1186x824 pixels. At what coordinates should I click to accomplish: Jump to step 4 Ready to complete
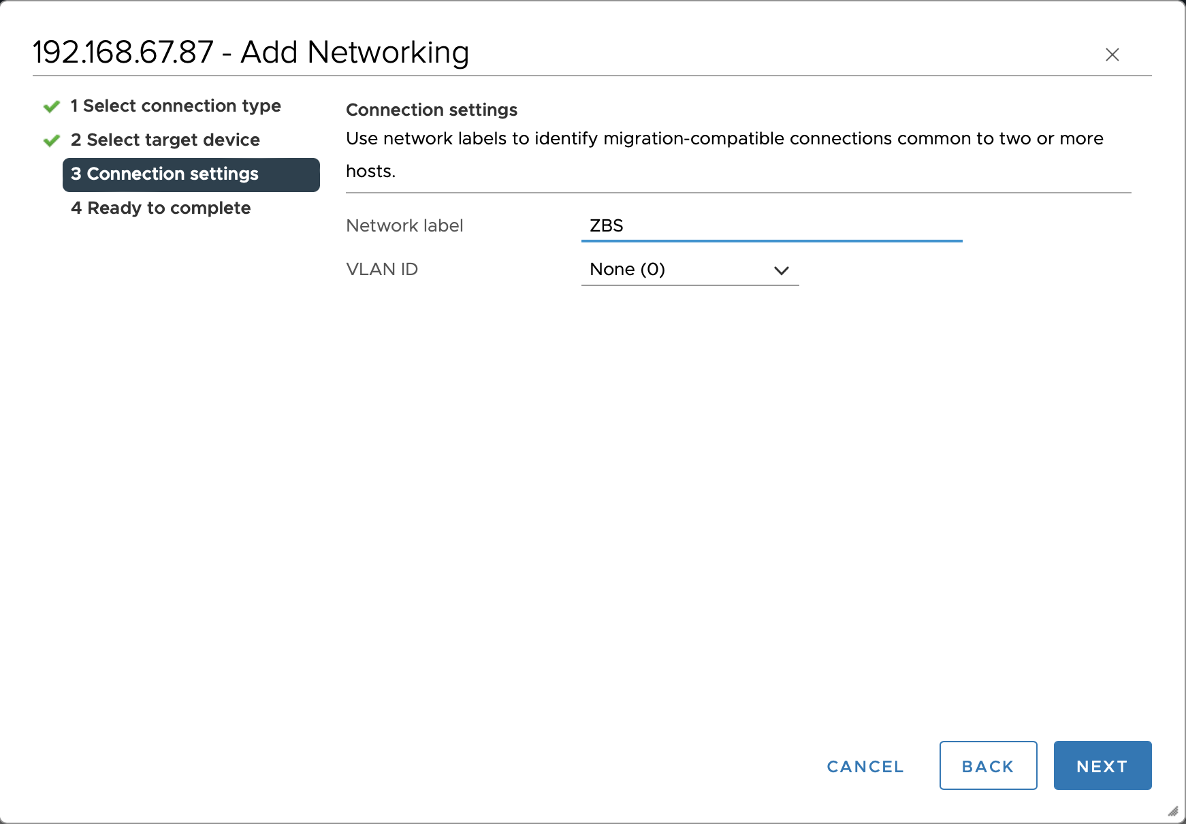pos(161,208)
